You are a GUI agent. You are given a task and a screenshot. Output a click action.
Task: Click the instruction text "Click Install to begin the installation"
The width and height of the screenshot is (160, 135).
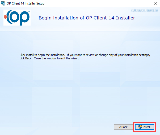42,55
